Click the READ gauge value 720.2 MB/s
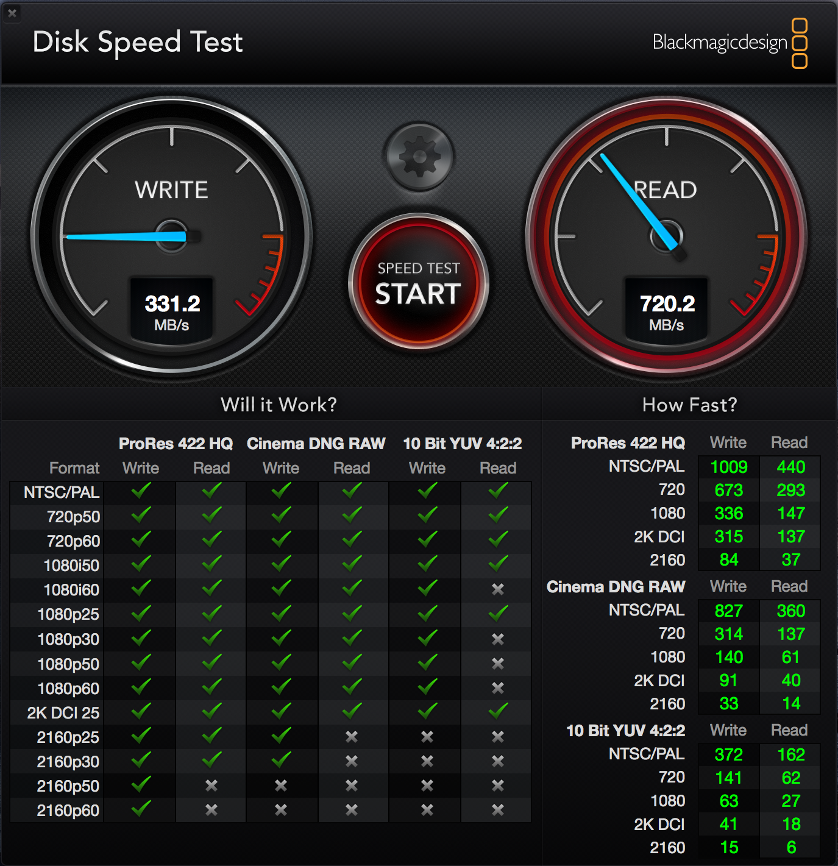This screenshot has width=838, height=866. tap(667, 312)
